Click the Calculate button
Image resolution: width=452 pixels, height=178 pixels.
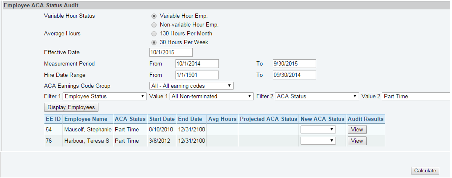(425, 170)
